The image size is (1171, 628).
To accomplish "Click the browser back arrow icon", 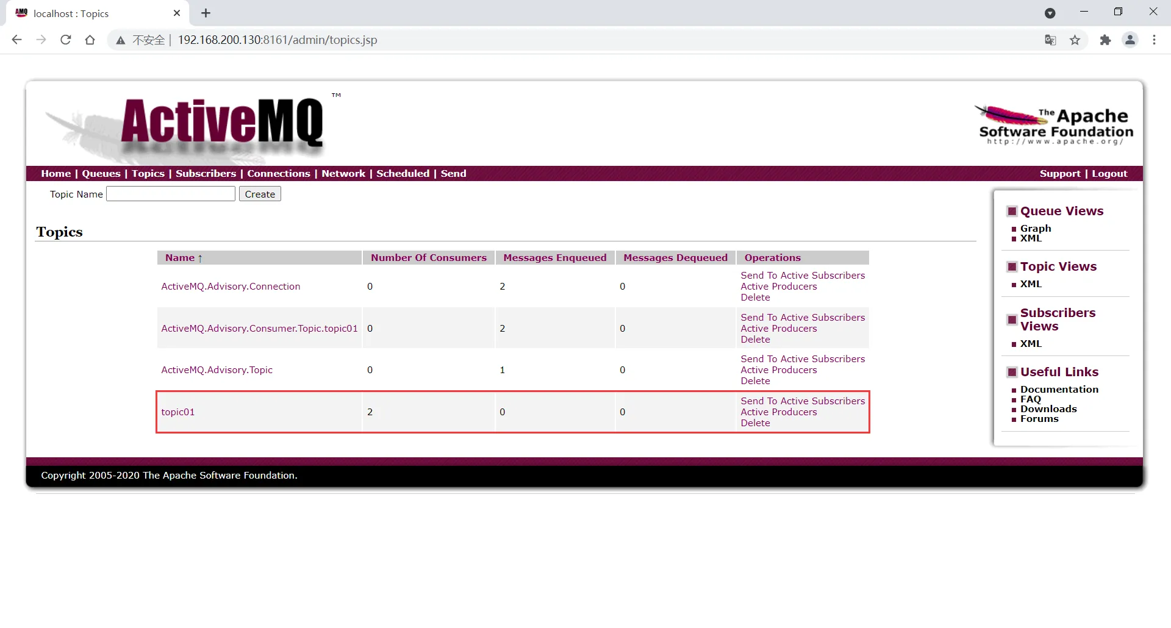I will click(17, 40).
